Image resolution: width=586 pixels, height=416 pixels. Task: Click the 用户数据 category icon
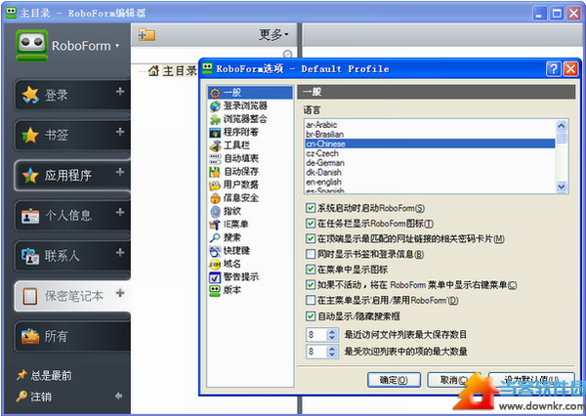tap(215, 185)
